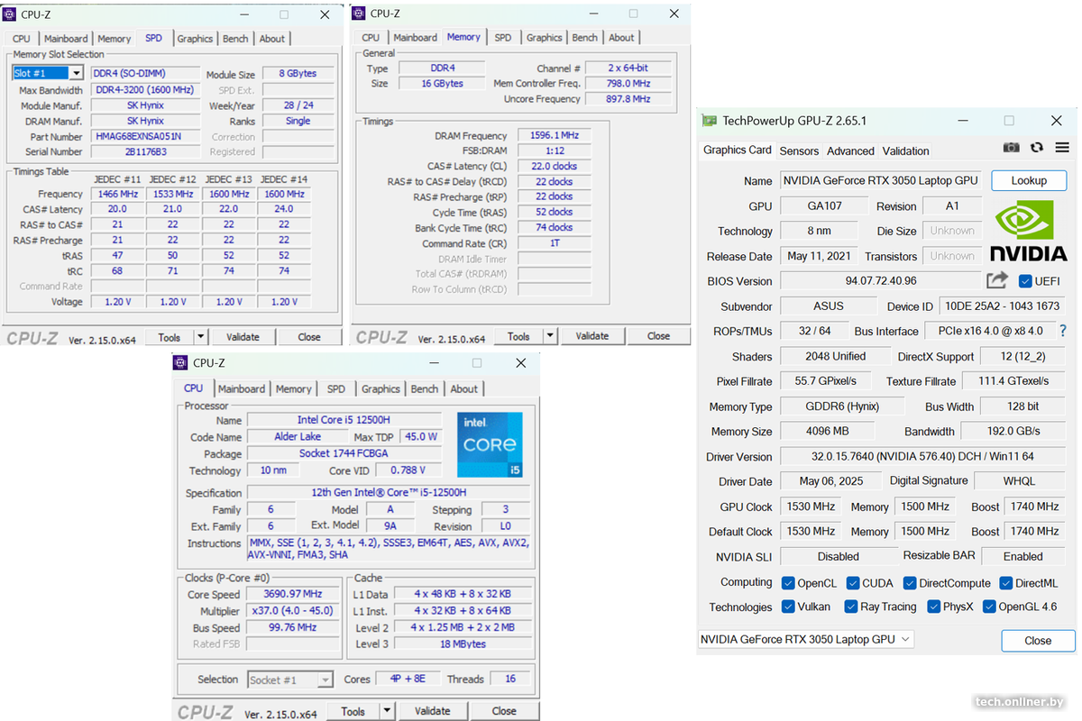The height and width of the screenshot is (721, 1082).
Task: Click Intel Core i5 badge image
Action: pyautogui.click(x=490, y=444)
